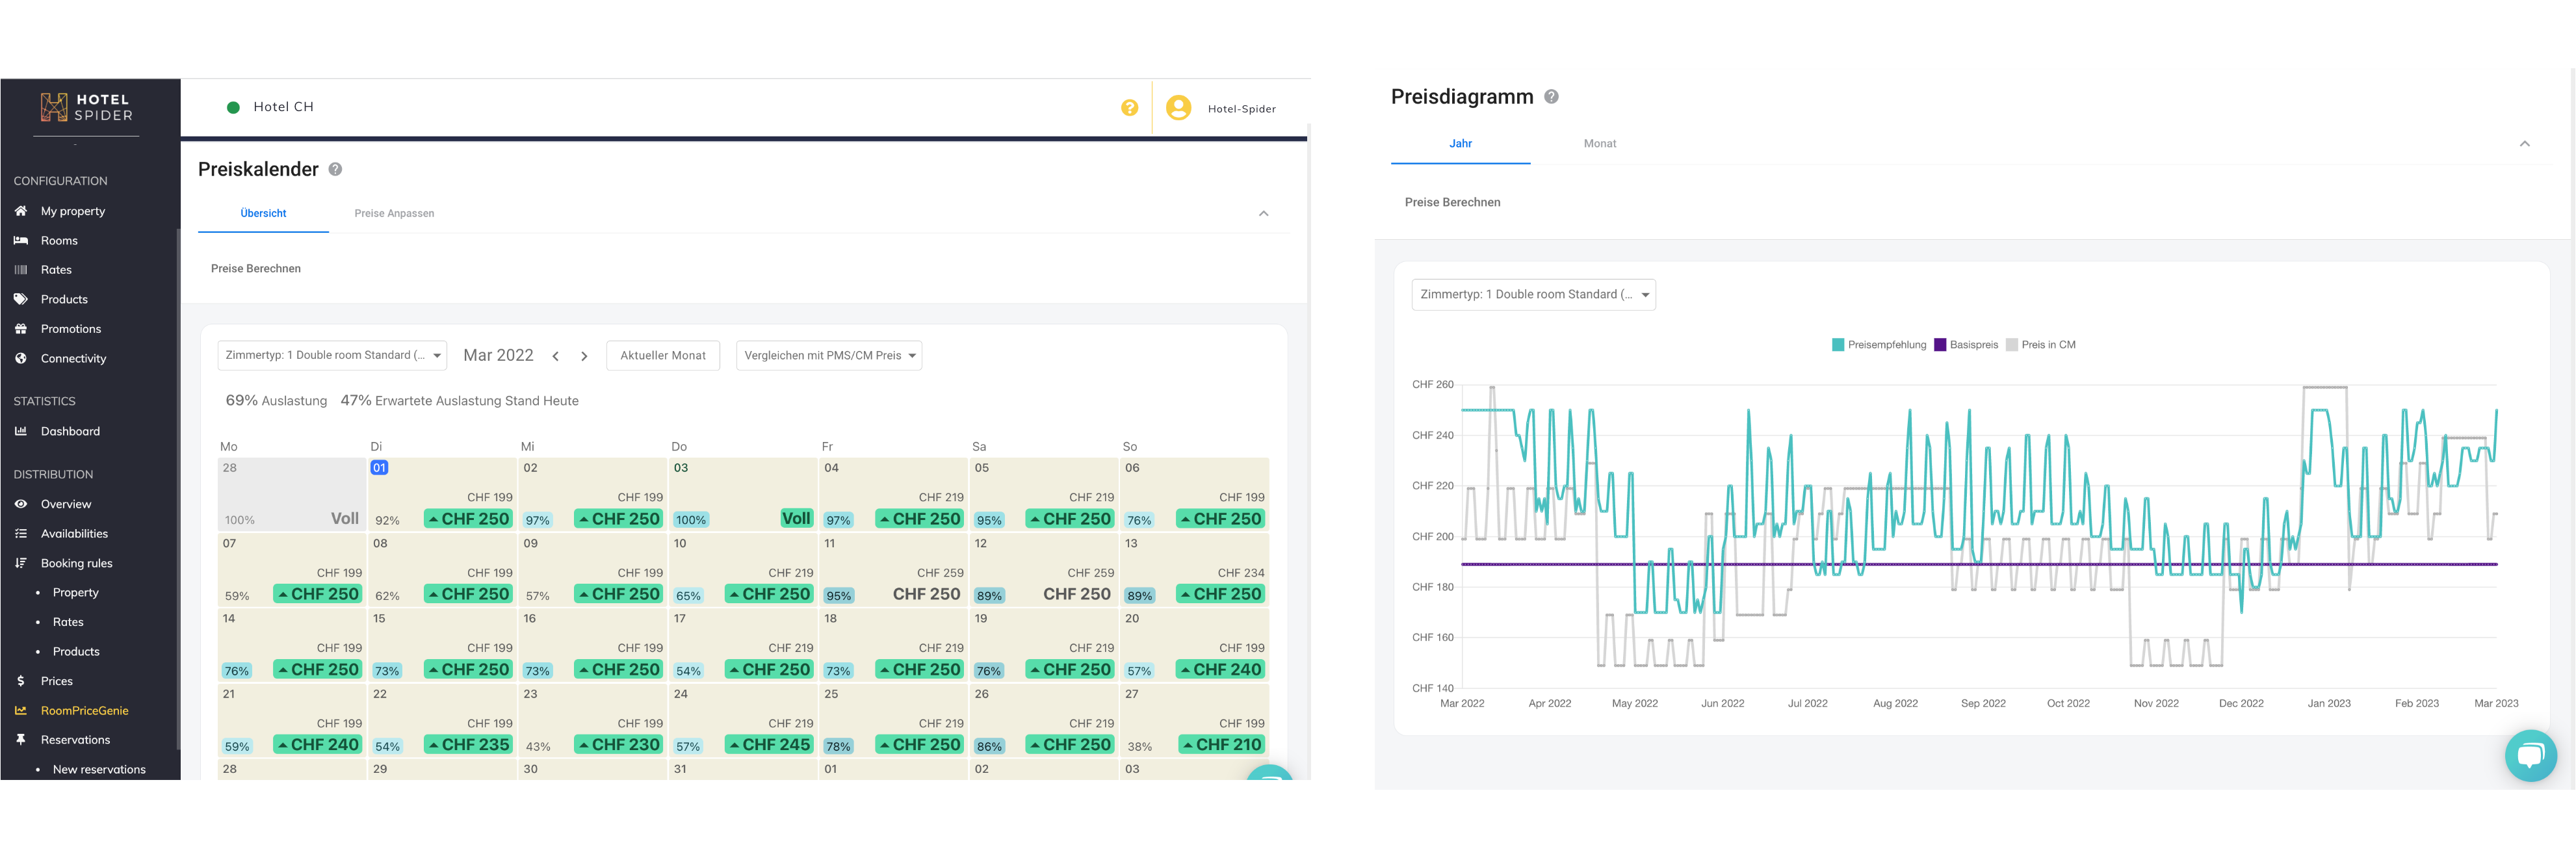This screenshot has height=858, width=2576.
Task: Click the Rooms bed icon
Action: [20, 240]
